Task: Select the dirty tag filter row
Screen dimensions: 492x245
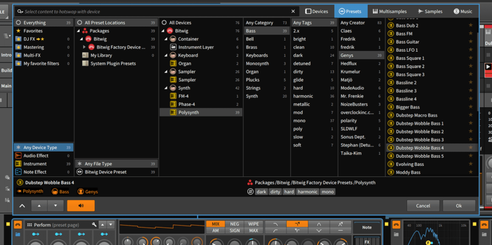Action: point(314,72)
